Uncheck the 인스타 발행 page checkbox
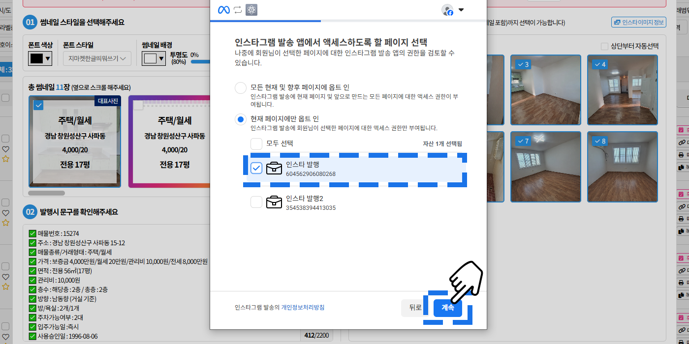 256,168
